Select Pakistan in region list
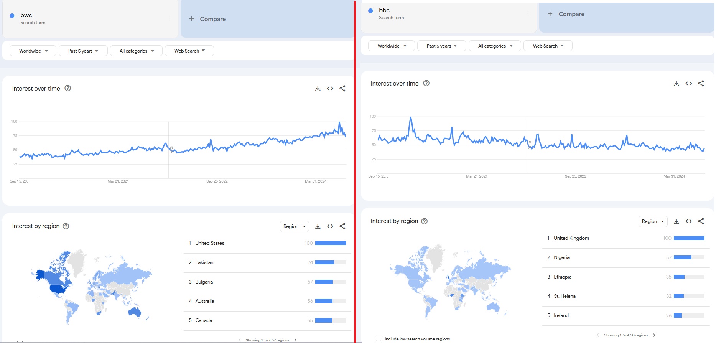Screen dimensions: 716x343 point(204,262)
